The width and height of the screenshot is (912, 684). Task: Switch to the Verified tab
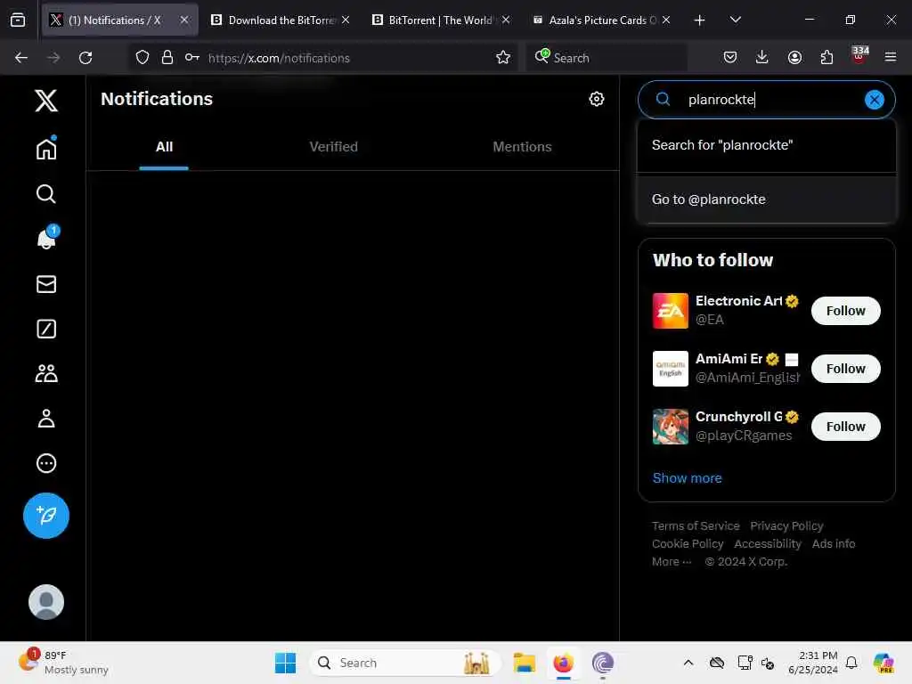coord(333,147)
